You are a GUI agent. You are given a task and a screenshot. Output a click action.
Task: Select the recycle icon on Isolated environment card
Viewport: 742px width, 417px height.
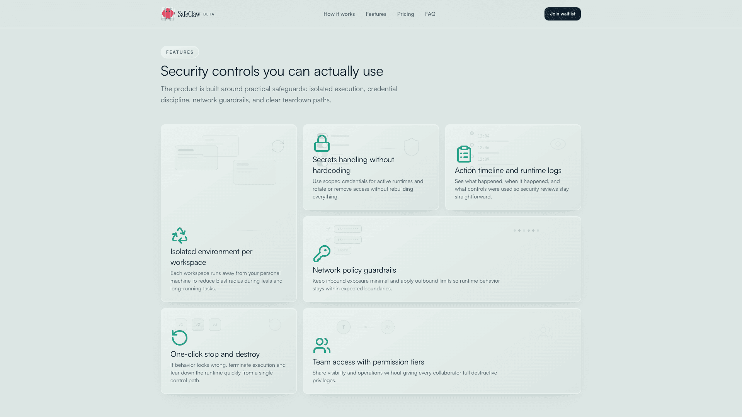179,235
